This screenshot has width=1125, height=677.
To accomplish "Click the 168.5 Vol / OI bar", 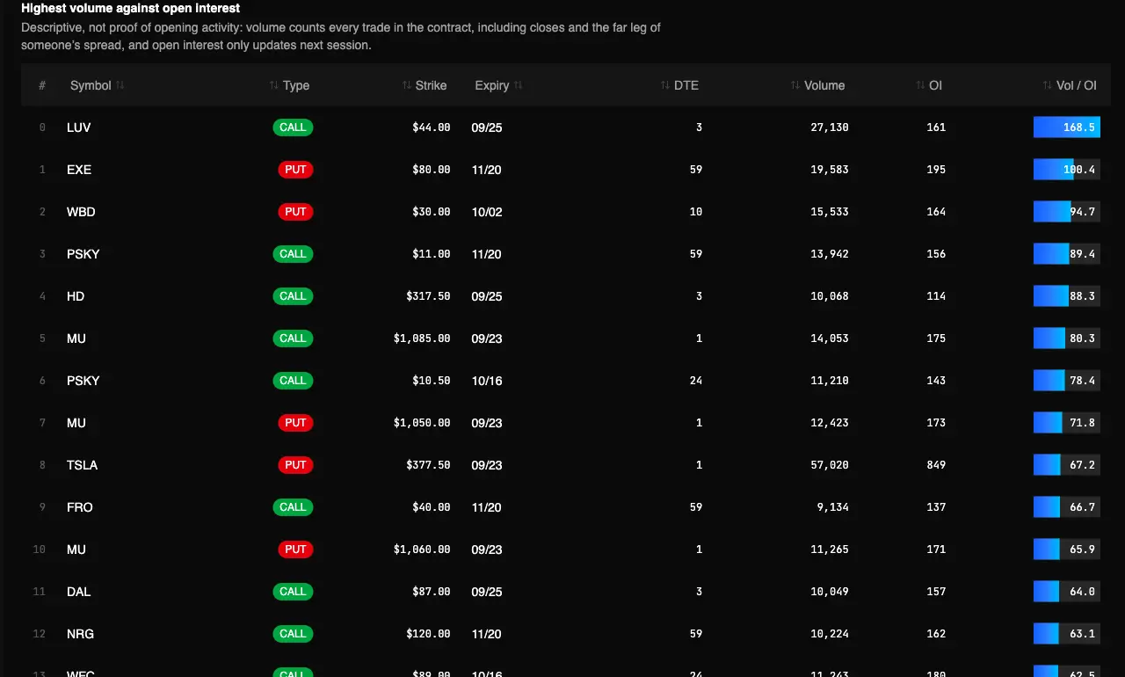I will pyautogui.click(x=1067, y=127).
